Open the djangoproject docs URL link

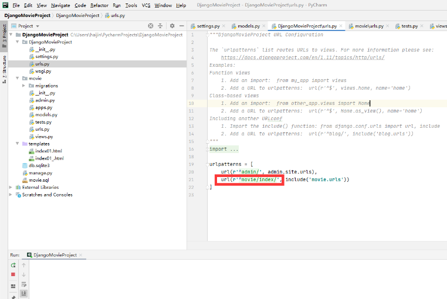[x=303, y=57]
